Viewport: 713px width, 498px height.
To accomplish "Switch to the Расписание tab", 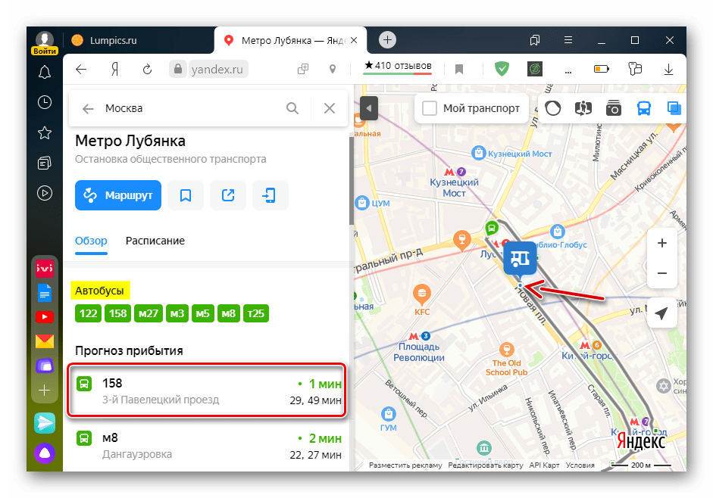I will click(x=155, y=241).
